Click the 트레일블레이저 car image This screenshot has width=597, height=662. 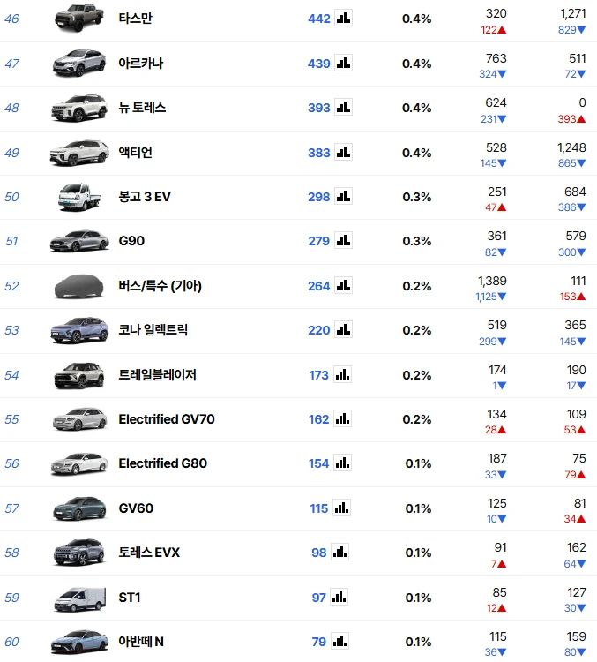tap(79, 375)
